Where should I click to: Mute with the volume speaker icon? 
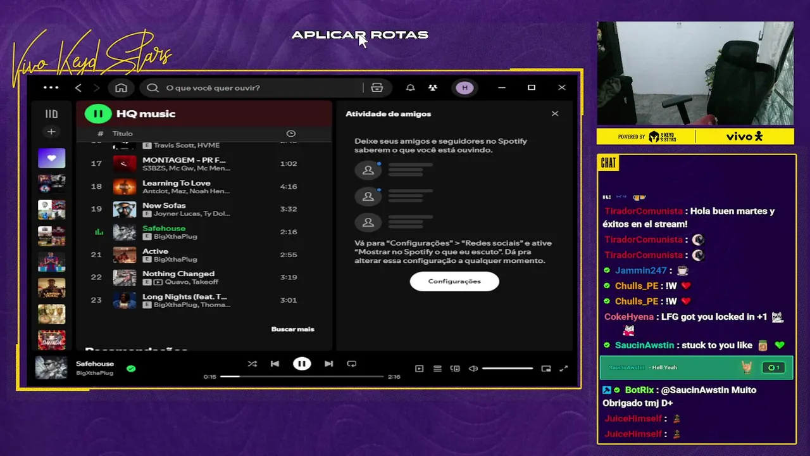pyautogui.click(x=473, y=369)
